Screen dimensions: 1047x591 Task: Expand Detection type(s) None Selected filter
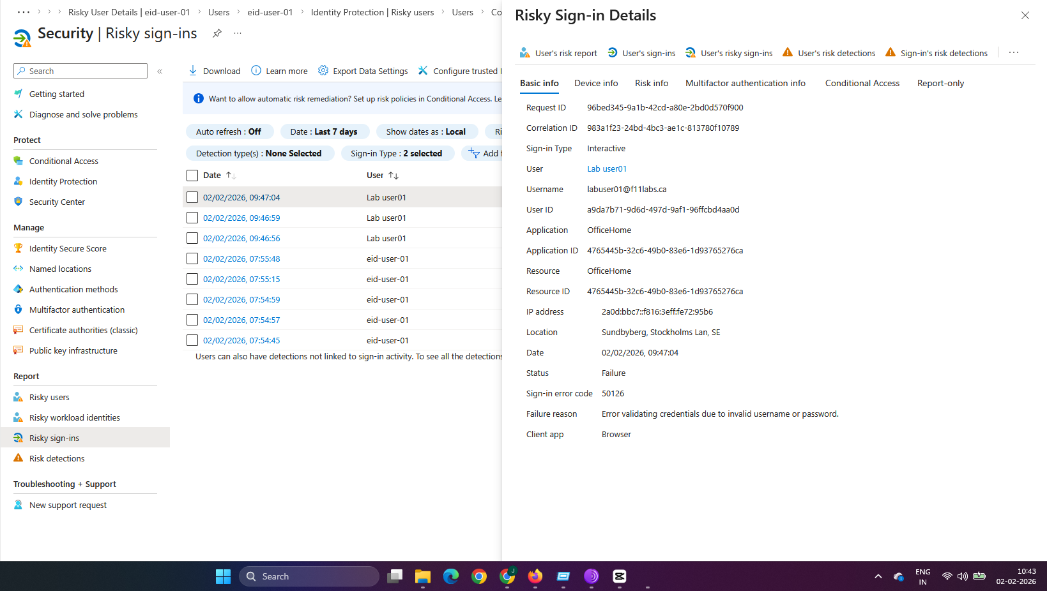259,153
